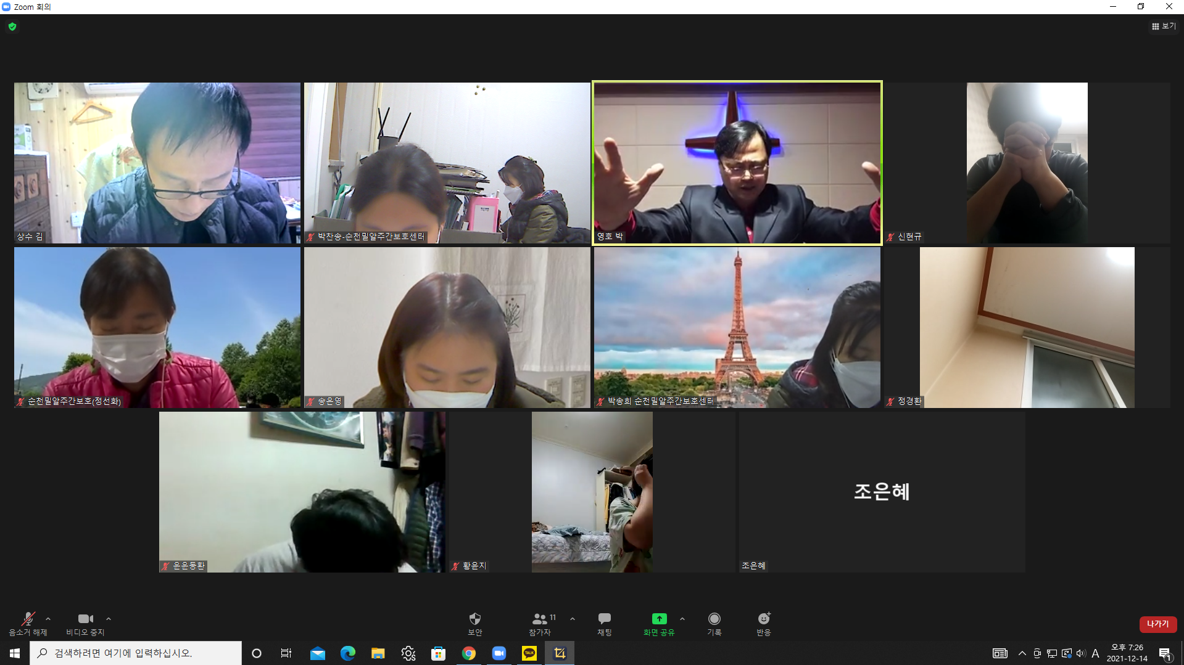Open Settings gear on taskbar
Viewport: 1184px width, 665px height.
pos(408,653)
